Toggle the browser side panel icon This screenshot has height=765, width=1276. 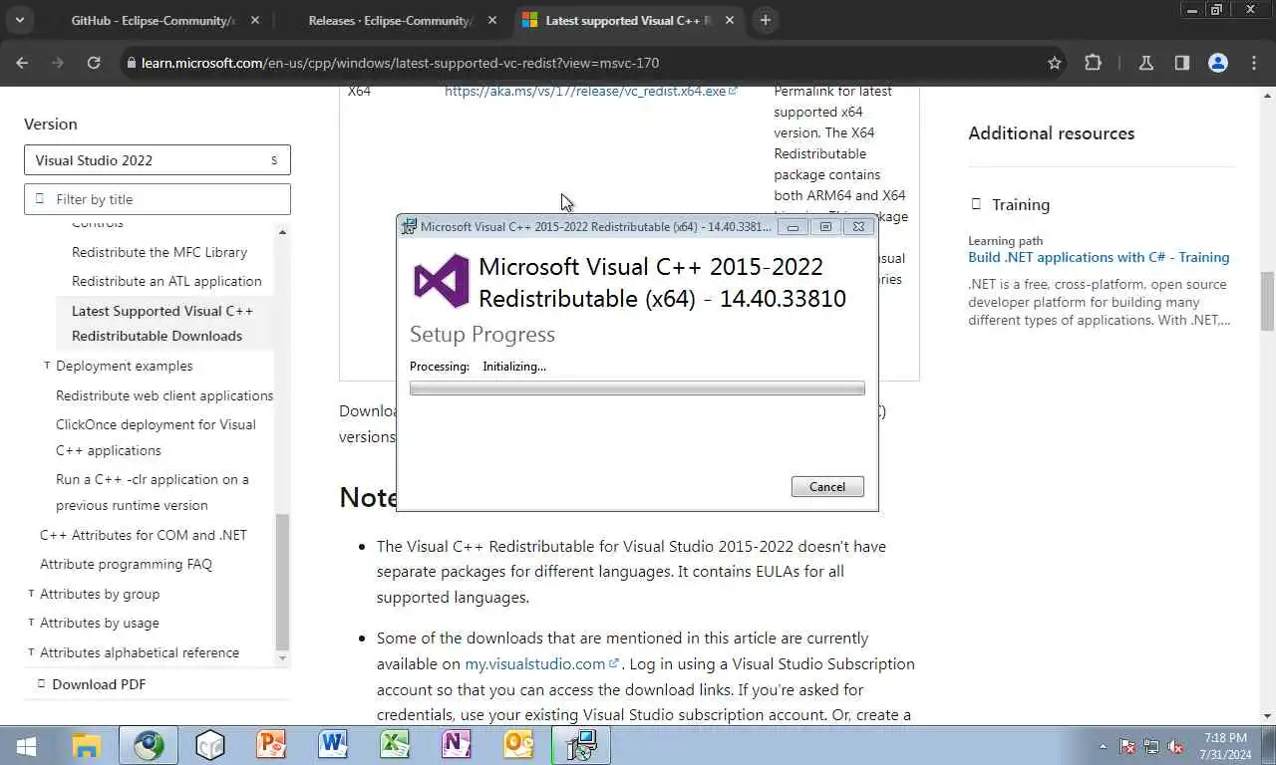pos(1182,63)
